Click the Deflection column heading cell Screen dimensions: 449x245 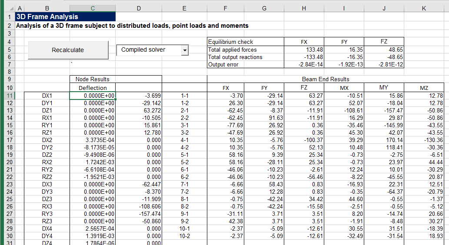click(x=93, y=88)
